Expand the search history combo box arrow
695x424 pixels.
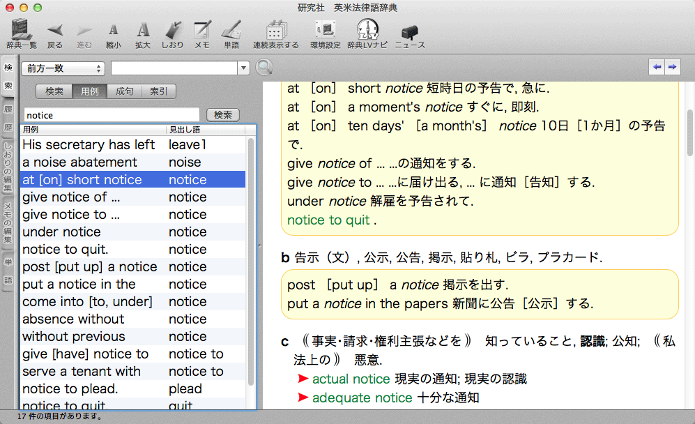coord(243,68)
